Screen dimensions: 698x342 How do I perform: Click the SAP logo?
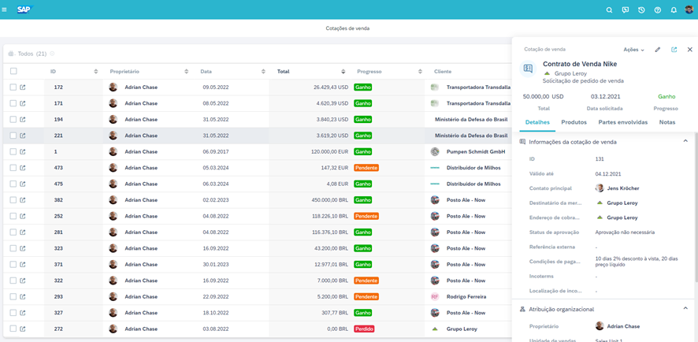pyautogui.click(x=25, y=9)
